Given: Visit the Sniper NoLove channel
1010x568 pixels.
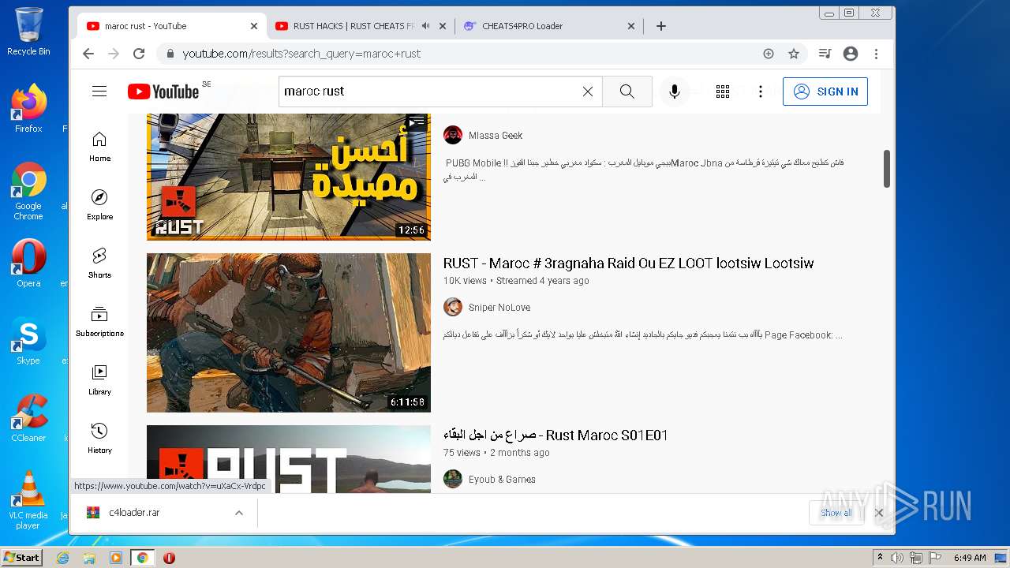Looking at the screenshot, I should (499, 308).
